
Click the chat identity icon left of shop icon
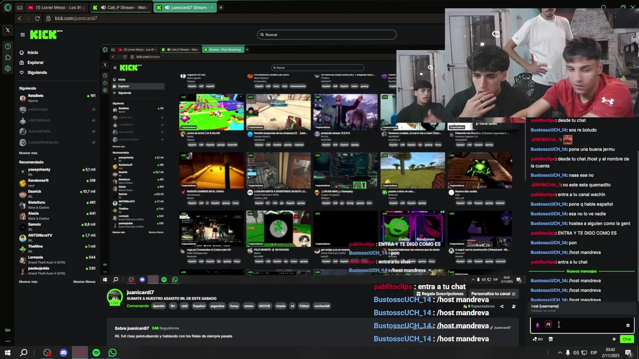tap(538, 339)
